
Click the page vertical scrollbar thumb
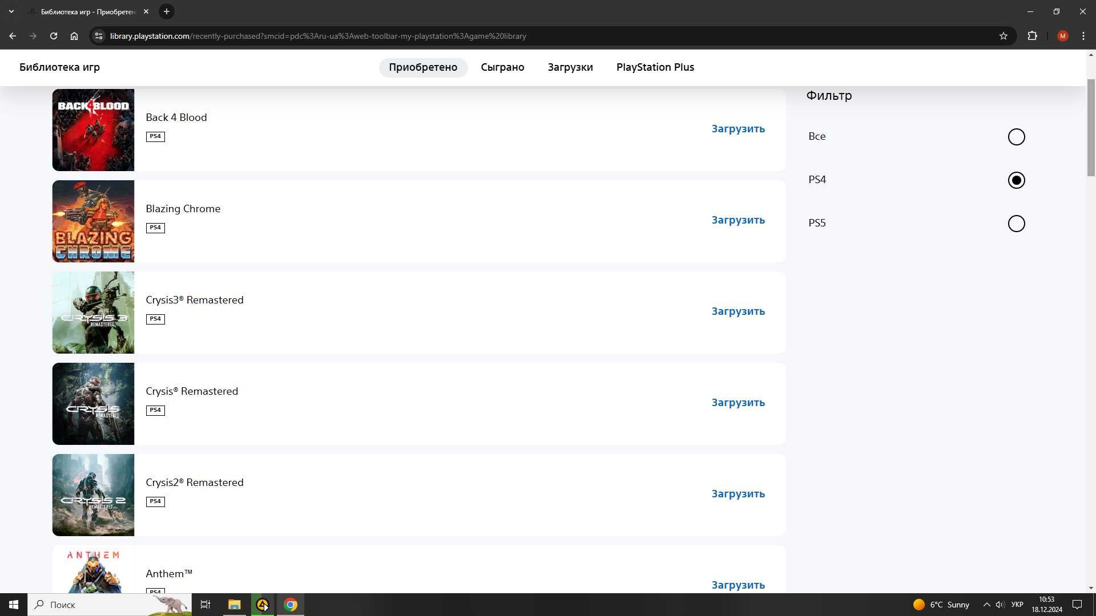point(1091,128)
